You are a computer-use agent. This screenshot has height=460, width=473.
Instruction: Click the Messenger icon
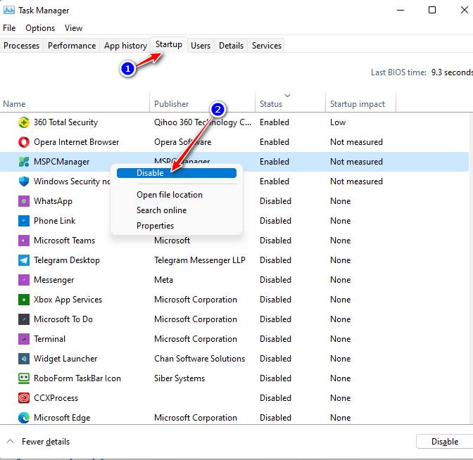tap(24, 280)
